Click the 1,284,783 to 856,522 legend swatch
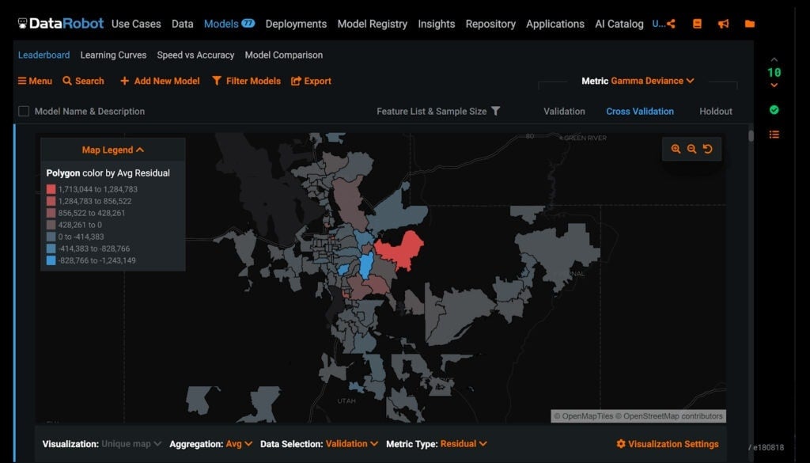The width and height of the screenshot is (810, 463). coord(51,201)
